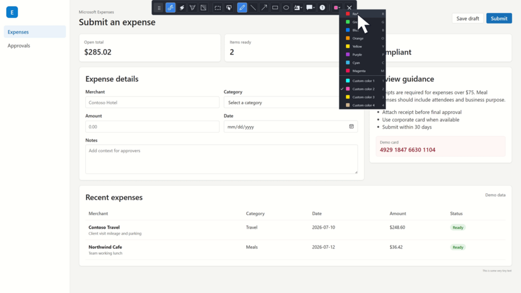Click the Merchant column header in Recent expenses
This screenshot has width=521, height=293.
tap(98, 213)
